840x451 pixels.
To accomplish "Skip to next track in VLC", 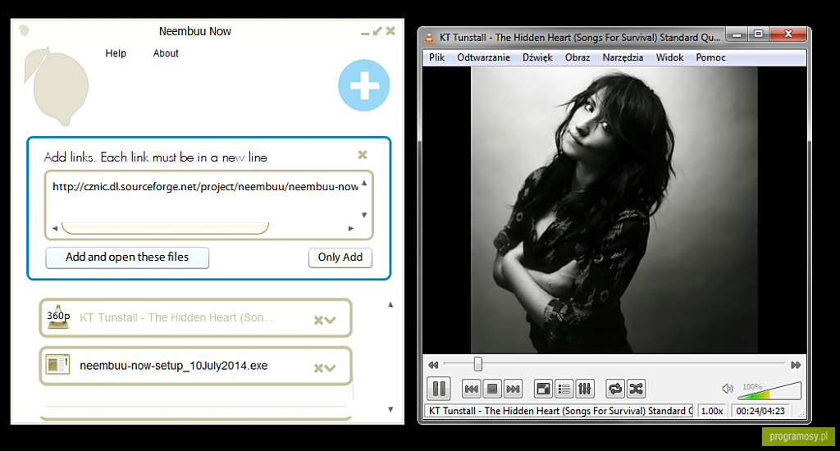I will click(x=514, y=389).
